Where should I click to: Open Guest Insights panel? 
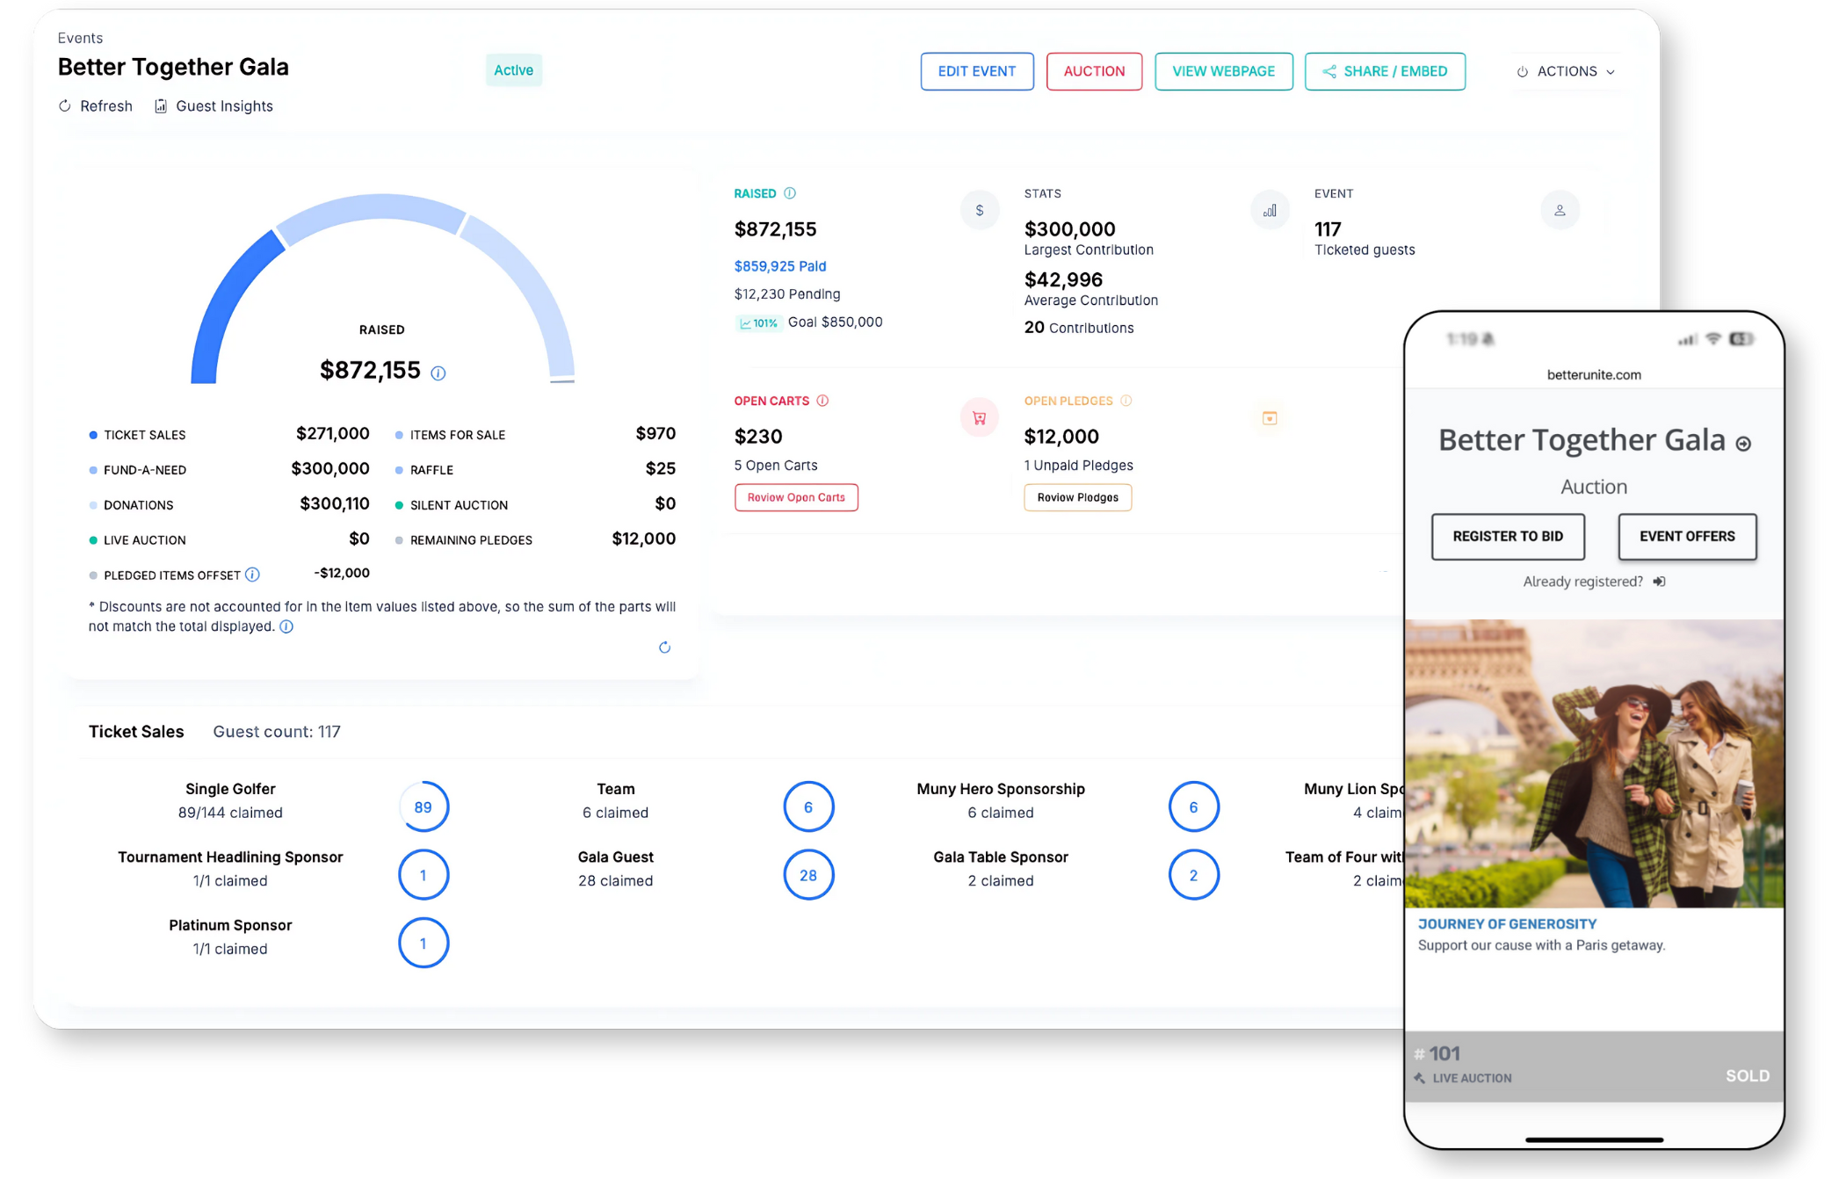214,105
